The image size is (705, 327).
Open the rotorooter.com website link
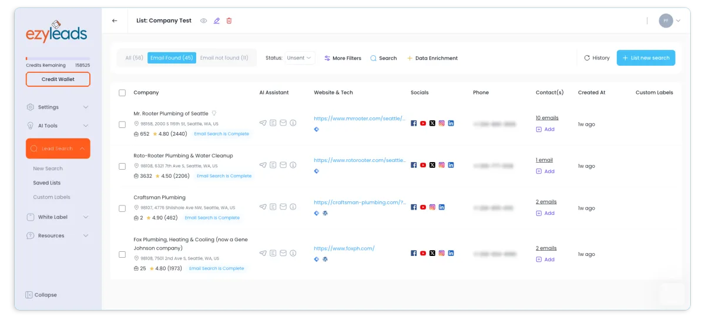(x=360, y=160)
